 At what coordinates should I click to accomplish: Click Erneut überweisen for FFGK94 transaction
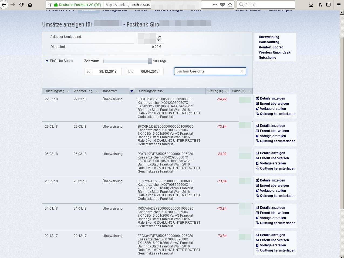point(272,240)
